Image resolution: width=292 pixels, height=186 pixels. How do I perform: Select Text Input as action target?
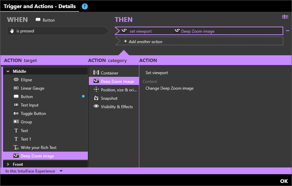(45, 105)
